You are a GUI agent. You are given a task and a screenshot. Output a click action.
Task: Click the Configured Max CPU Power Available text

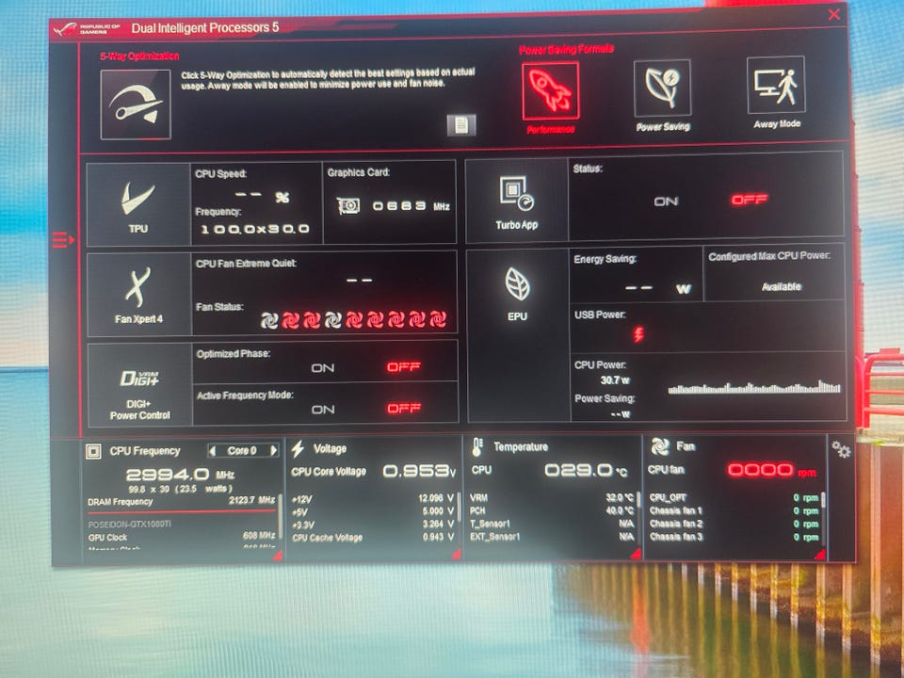tap(782, 286)
